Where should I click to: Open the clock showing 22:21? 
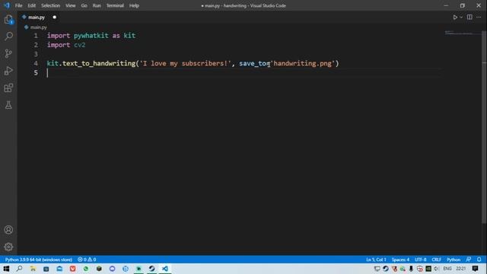click(461, 269)
